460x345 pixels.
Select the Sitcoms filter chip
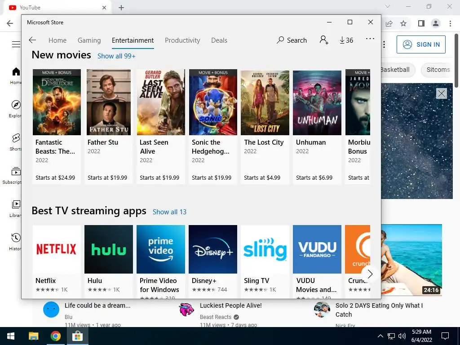coord(438,70)
